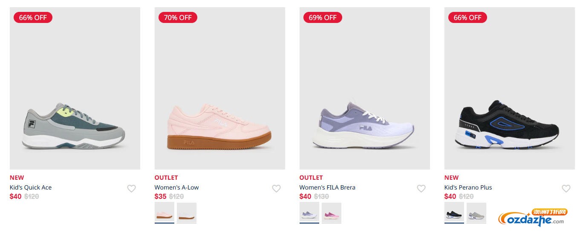Choose grey Perano Plus color variant

476,212
